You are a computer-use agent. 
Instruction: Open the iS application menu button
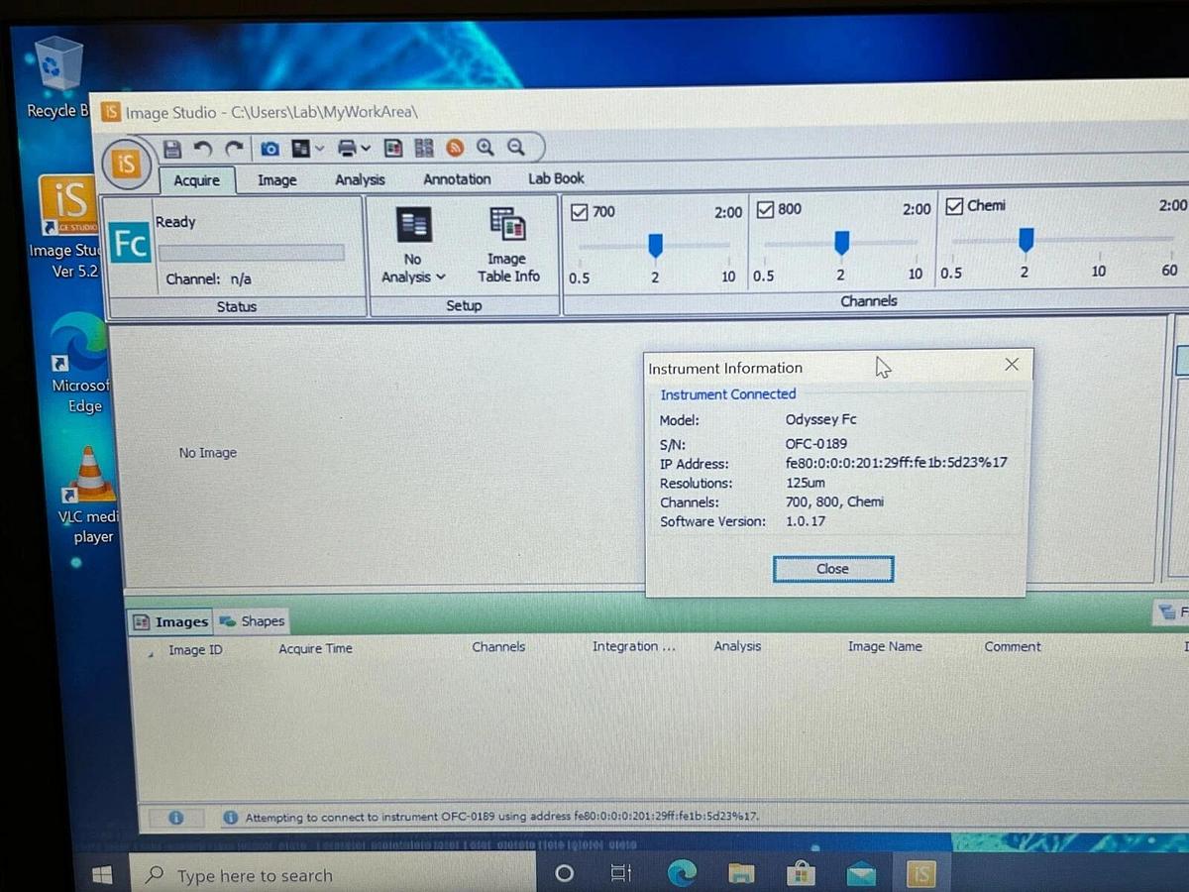[126, 164]
